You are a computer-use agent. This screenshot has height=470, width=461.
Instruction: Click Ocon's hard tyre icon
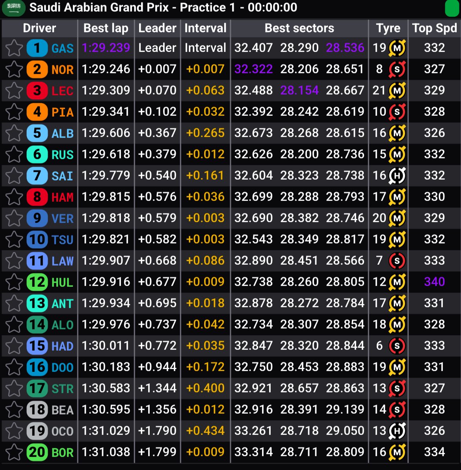[397, 431]
